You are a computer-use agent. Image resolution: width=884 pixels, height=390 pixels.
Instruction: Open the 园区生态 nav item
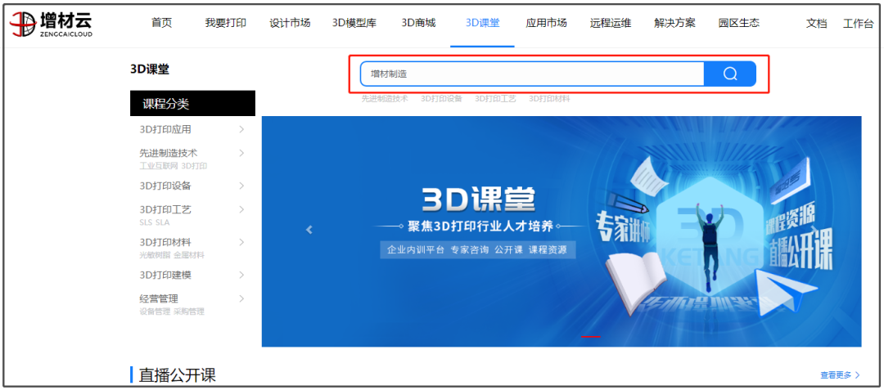coord(738,23)
